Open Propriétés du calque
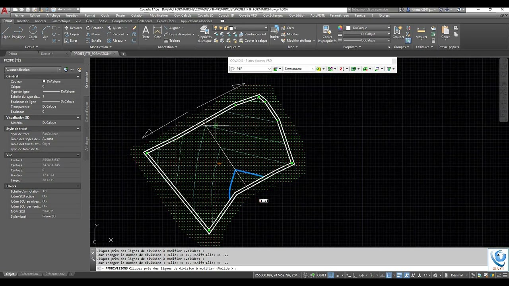Image resolution: width=509 pixels, height=286 pixels. coord(204,34)
